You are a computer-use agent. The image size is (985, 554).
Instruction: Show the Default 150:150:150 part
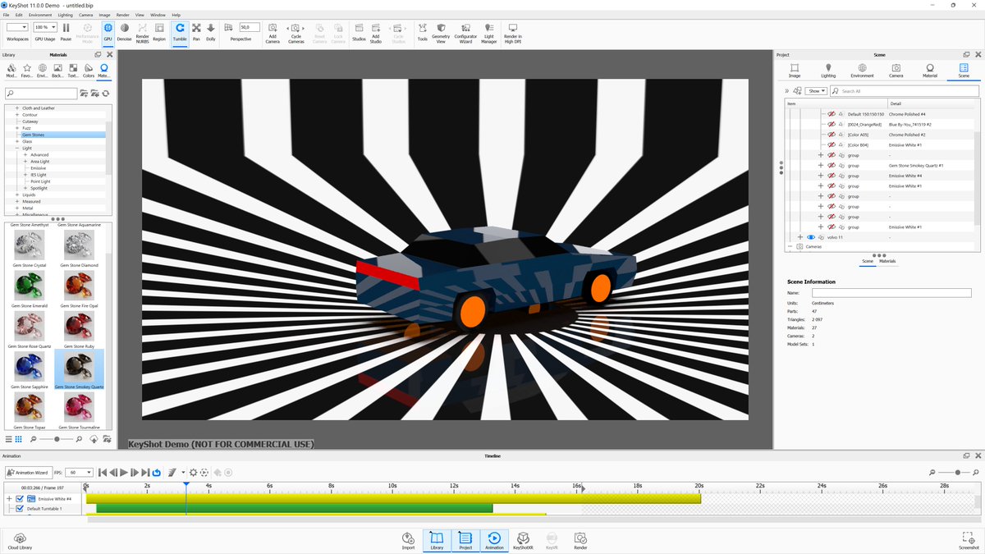pyautogui.click(x=831, y=114)
